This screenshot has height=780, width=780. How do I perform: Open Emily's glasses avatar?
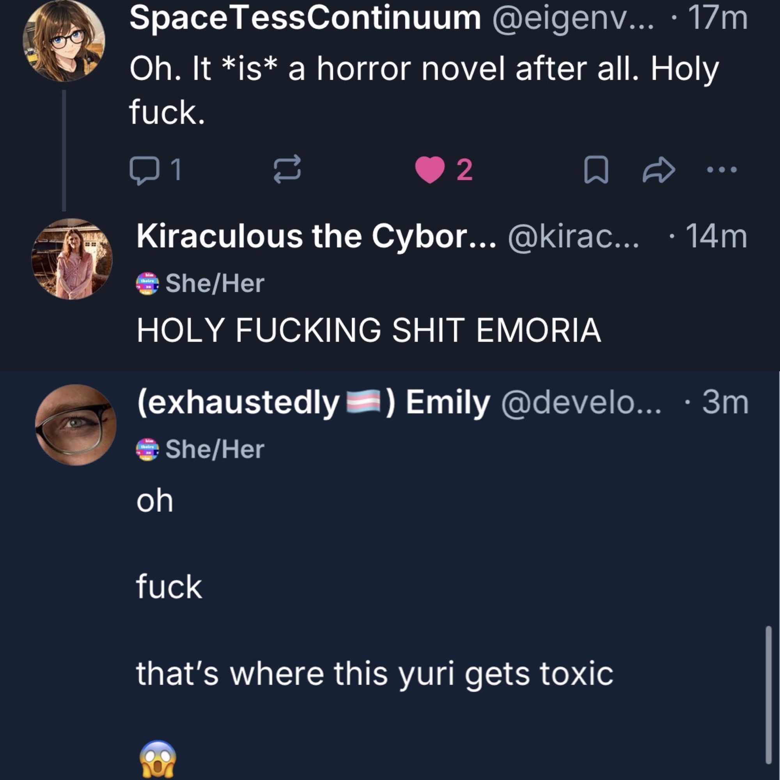(x=76, y=425)
